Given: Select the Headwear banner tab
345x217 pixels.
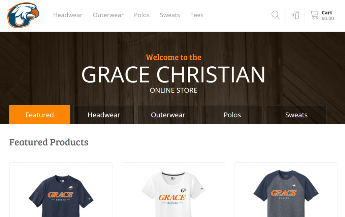Looking at the screenshot, I should point(104,115).
